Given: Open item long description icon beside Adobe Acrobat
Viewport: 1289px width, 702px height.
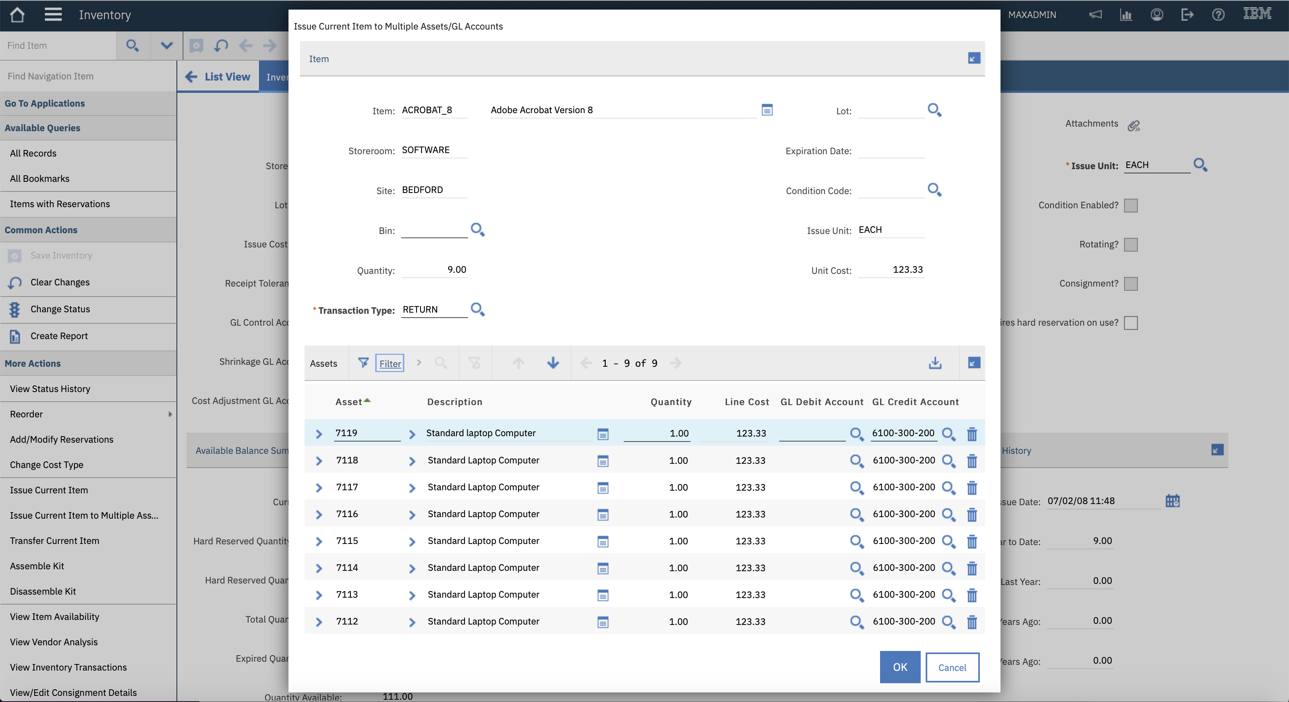Looking at the screenshot, I should point(766,110).
